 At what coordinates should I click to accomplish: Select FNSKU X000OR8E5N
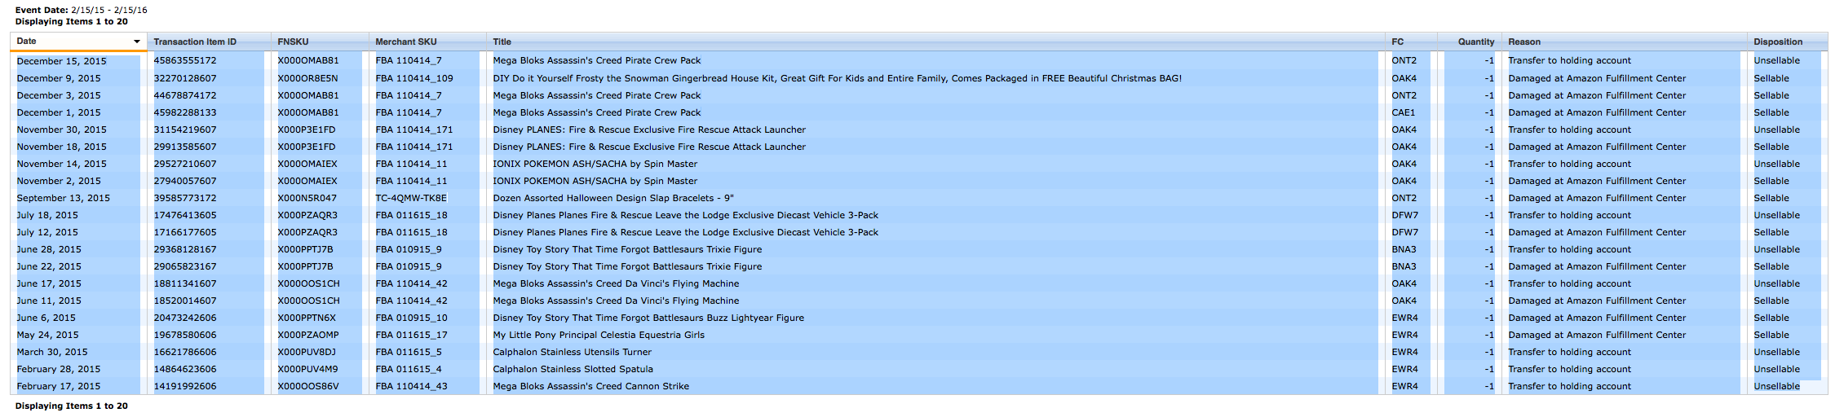pos(307,78)
